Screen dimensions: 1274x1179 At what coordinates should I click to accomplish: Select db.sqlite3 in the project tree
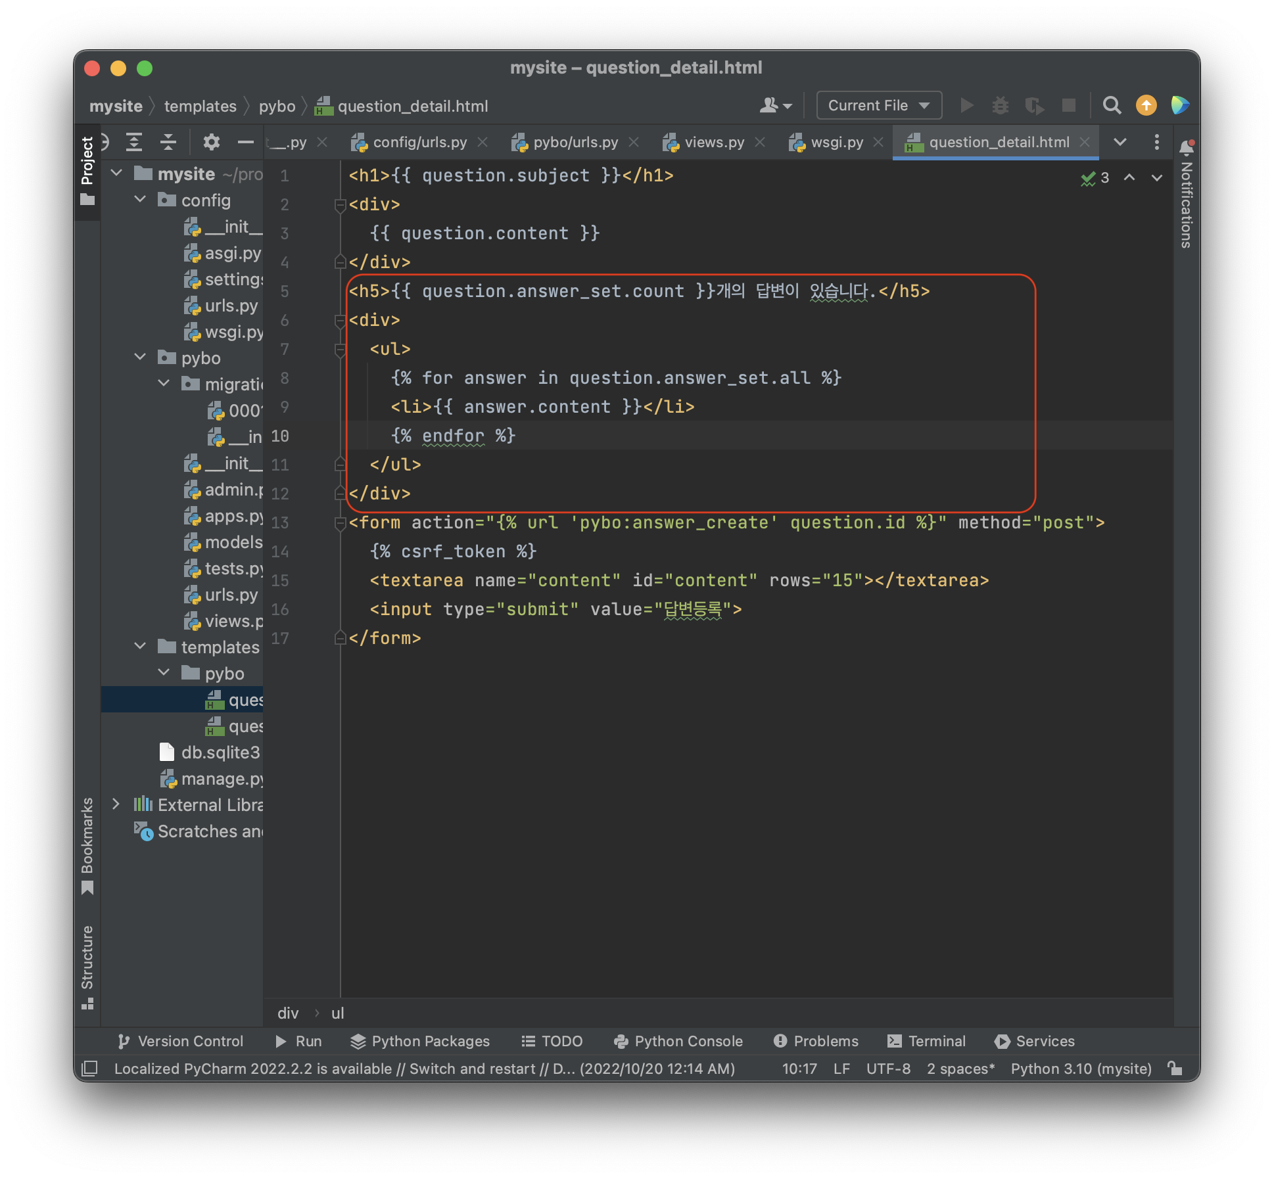point(220,752)
